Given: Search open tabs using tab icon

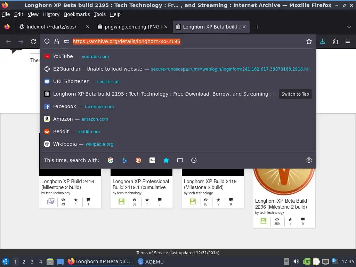Looking at the screenshot, I should pos(180,160).
